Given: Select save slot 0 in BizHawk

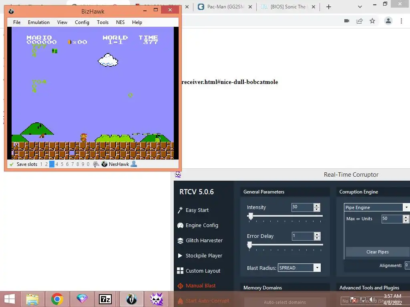Looking at the screenshot, I should tap(88, 164).
